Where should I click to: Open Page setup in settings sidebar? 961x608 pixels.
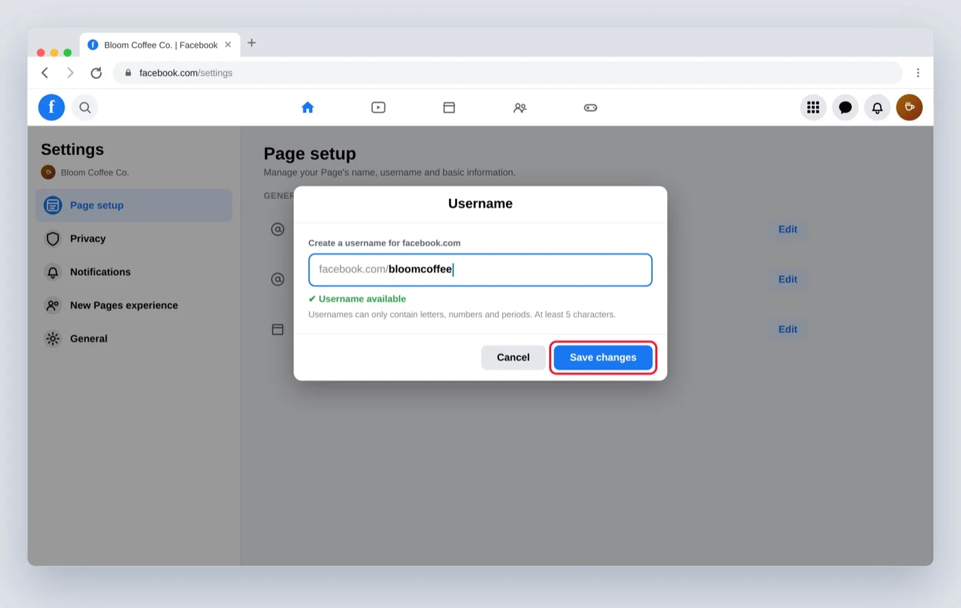pyautogui.click(x=134, y=205)
